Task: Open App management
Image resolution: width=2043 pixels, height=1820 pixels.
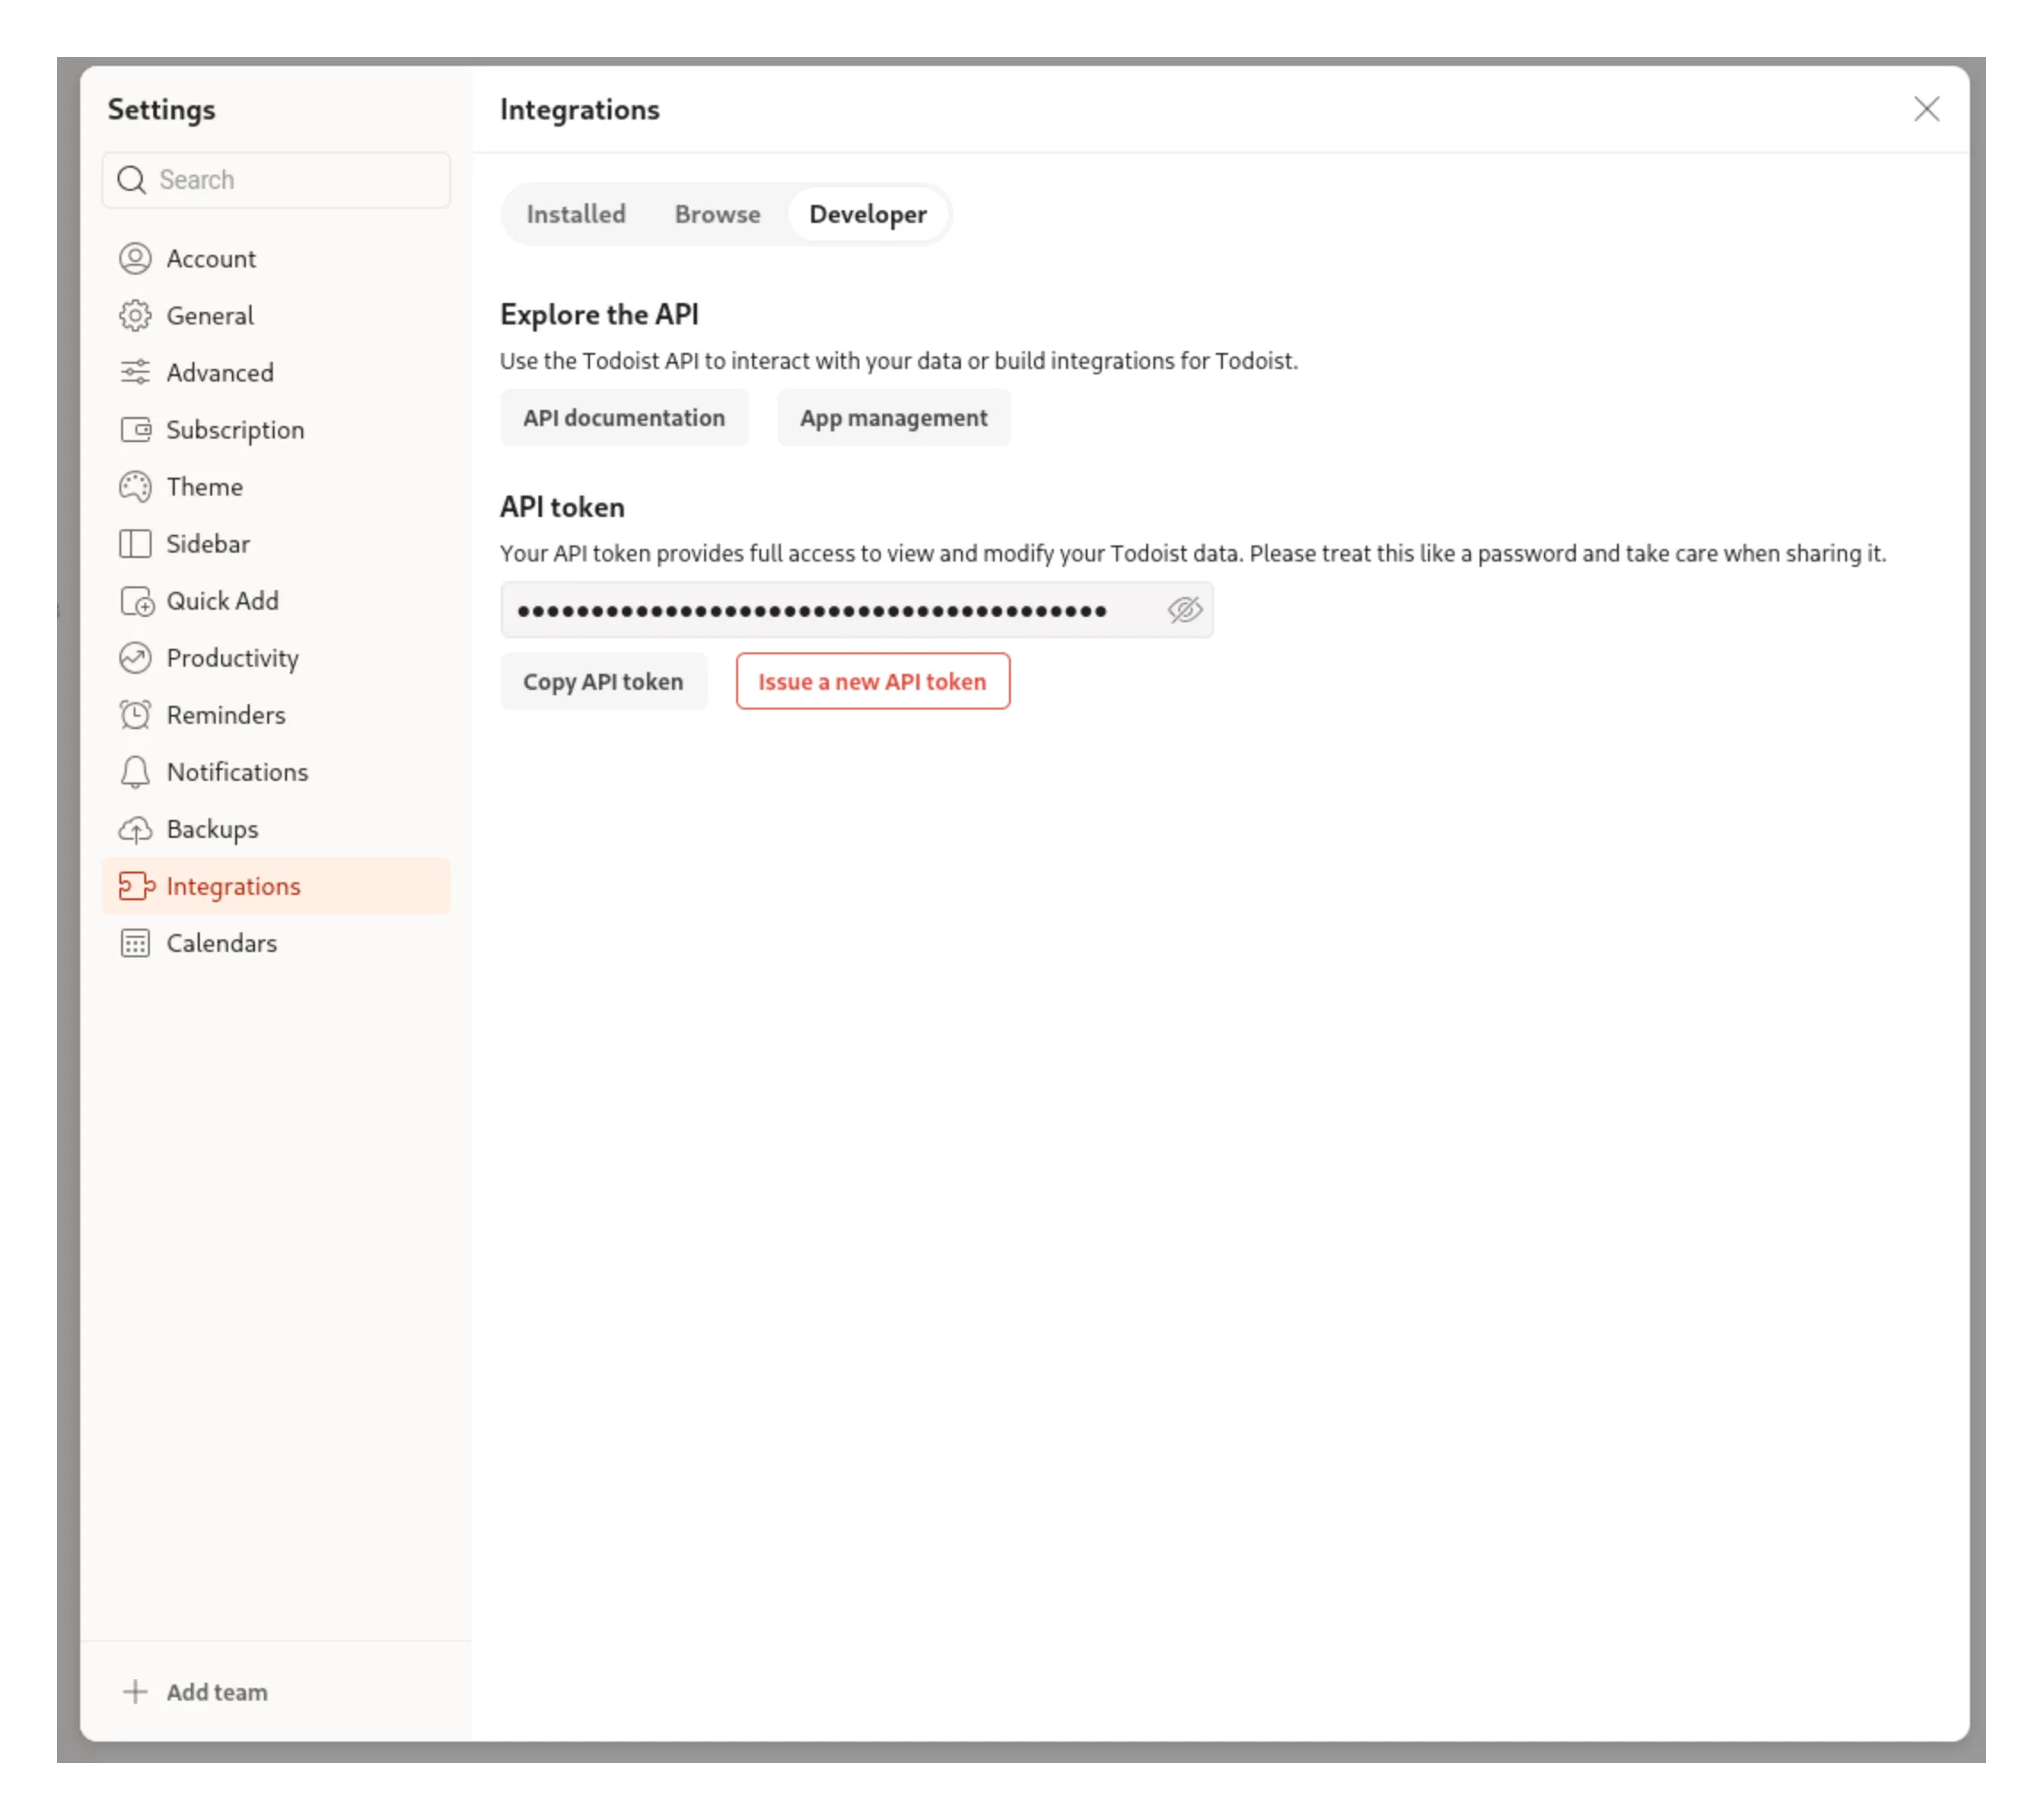Action: [893, 417]
